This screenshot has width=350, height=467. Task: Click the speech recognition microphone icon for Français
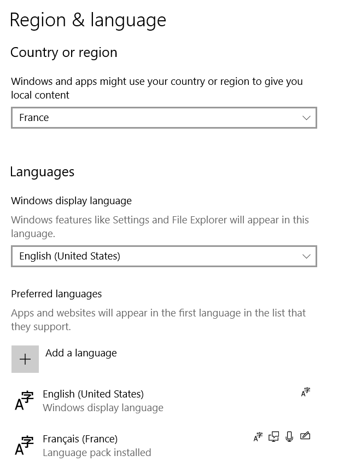click(x=289, y=437)
